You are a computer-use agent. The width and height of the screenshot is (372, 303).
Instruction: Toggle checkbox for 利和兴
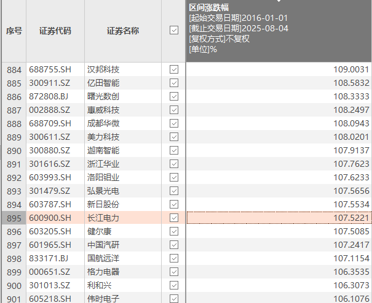coord(174,285)
